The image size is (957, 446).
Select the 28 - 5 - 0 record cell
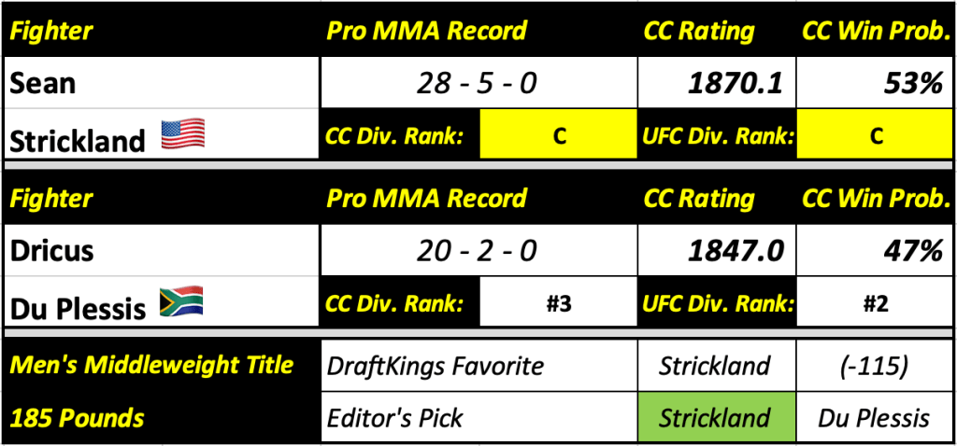tap(478, 83)
